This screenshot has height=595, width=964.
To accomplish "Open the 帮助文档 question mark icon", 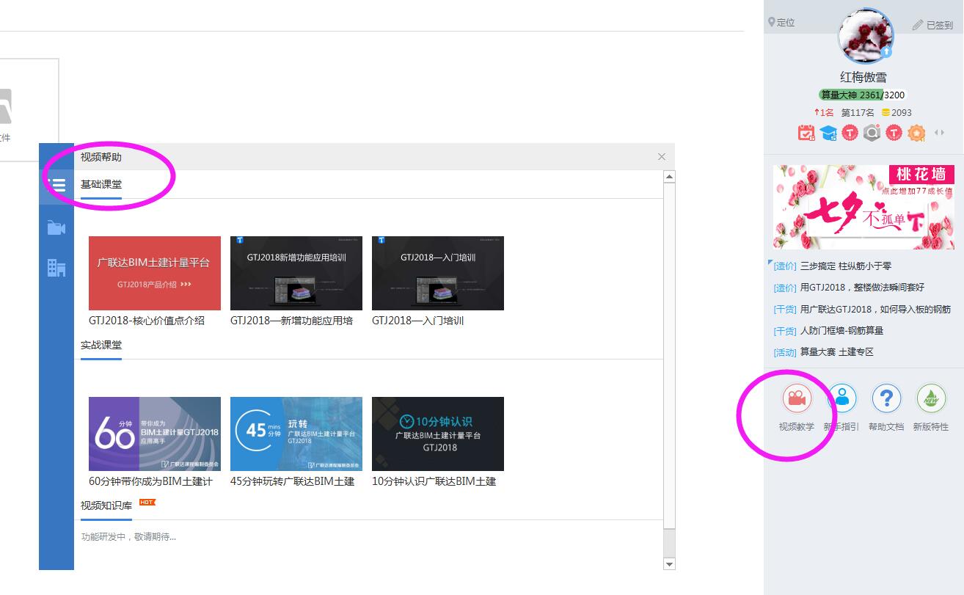I will coord(886,398).
